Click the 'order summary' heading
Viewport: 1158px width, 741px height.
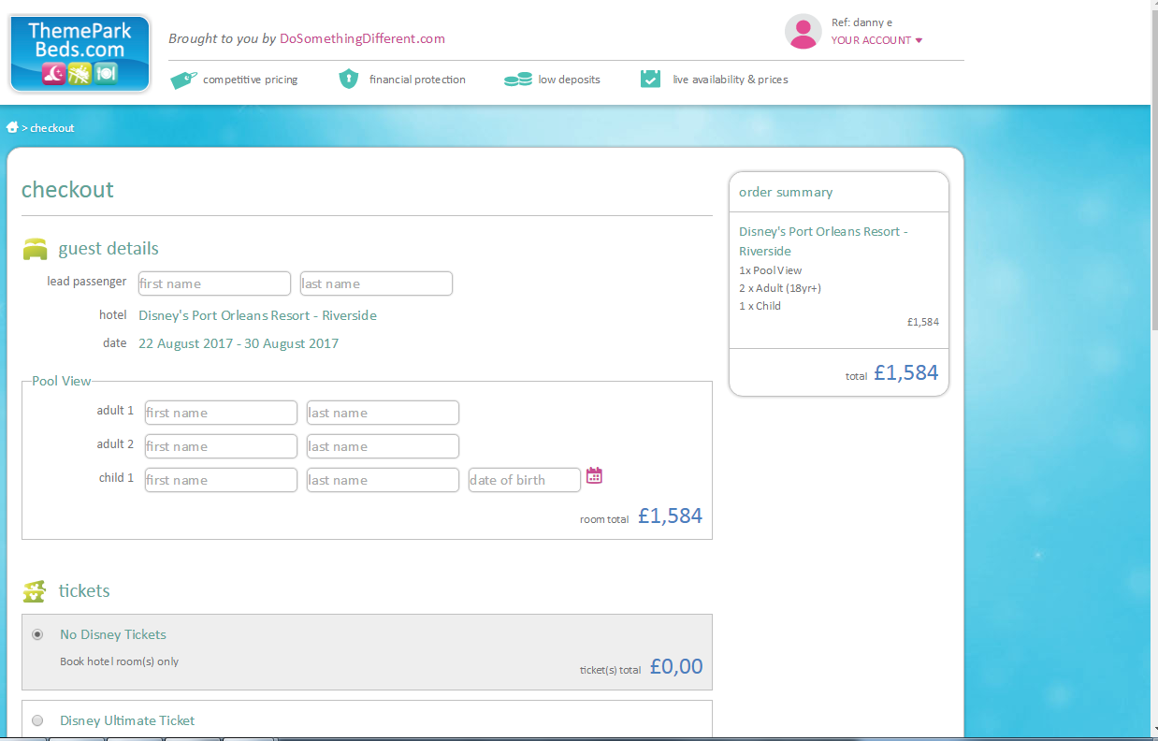pyautogui.click(x=786, y=192)
